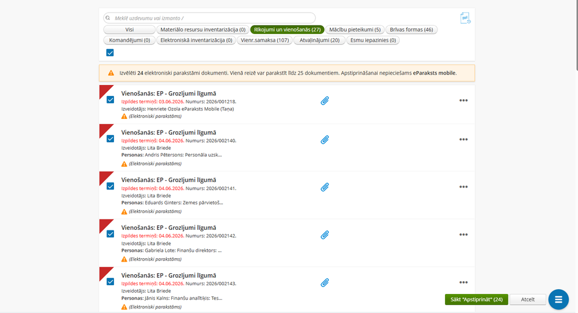The height and width of the screenshot is (313, 578).
Task: Uncheck the checkbox for document 2026/002141
Action: (x=110, y=186)
